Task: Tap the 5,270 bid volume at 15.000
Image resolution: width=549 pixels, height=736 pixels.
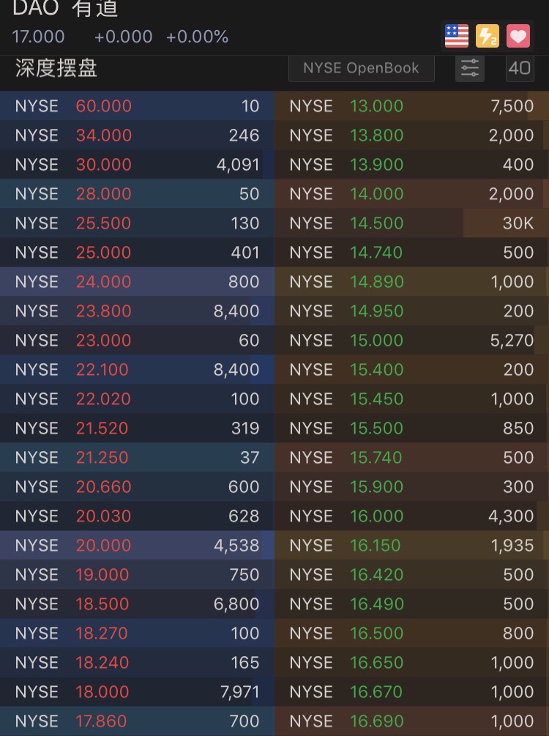Action: 512,341
